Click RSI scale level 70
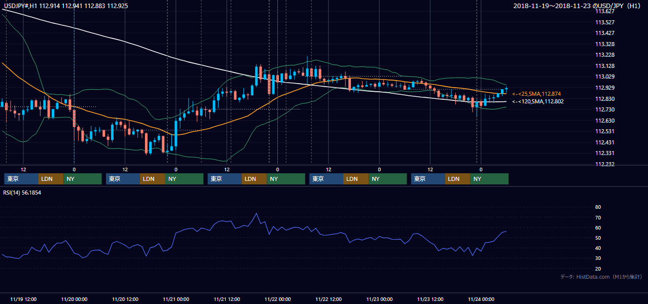 click(x=598, y=217)
